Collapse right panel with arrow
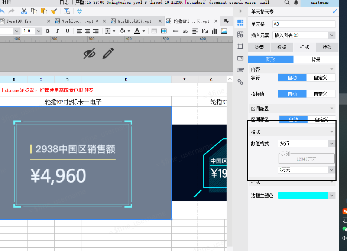The width and height of the screenshot is (347, 251). pos(240,11)
